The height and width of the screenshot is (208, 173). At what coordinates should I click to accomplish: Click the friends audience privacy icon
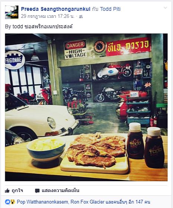point(81,16)
